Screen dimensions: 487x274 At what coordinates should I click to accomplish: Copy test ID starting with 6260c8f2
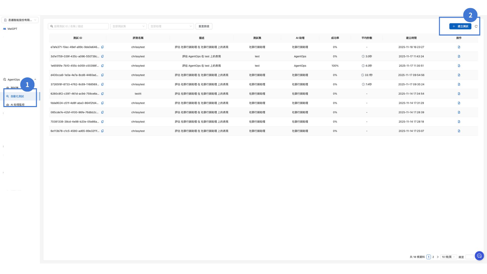coord(102,94)
